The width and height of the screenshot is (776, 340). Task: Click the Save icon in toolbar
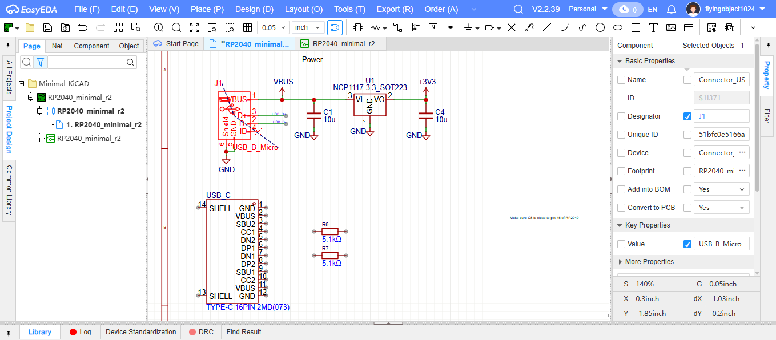(48, 27)
